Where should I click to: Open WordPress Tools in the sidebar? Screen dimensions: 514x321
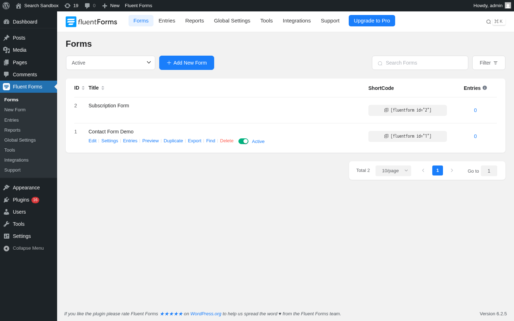pos(29,224)
